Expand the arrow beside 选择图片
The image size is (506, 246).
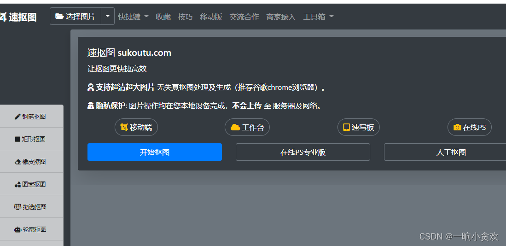(x=108, y=16)
